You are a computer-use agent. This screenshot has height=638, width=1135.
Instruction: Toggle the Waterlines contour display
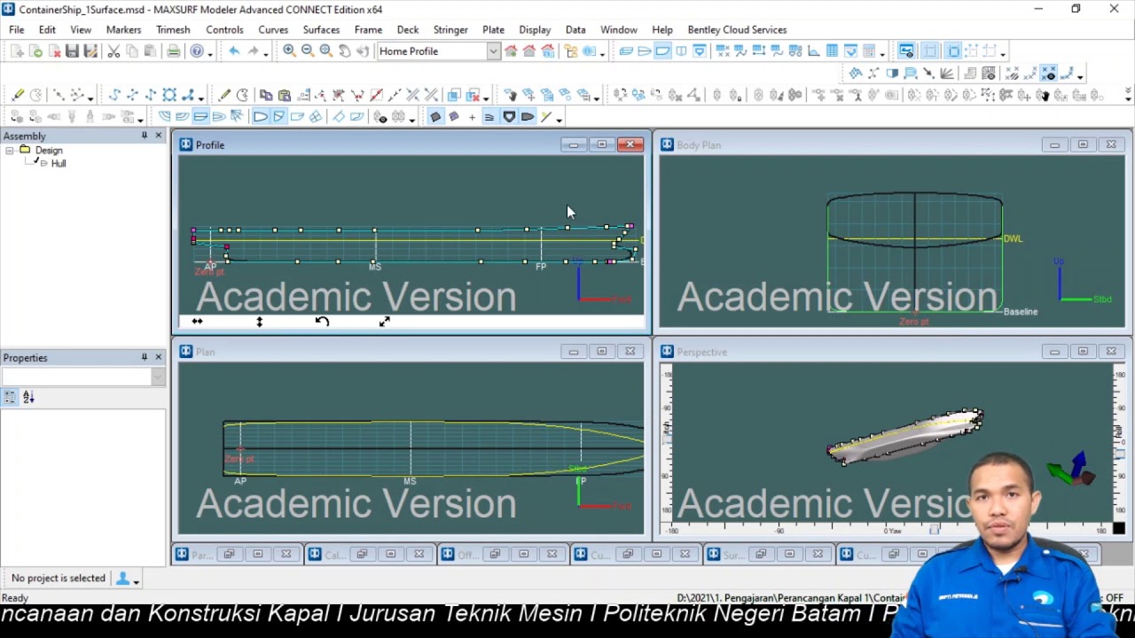[x=182, y=117]
